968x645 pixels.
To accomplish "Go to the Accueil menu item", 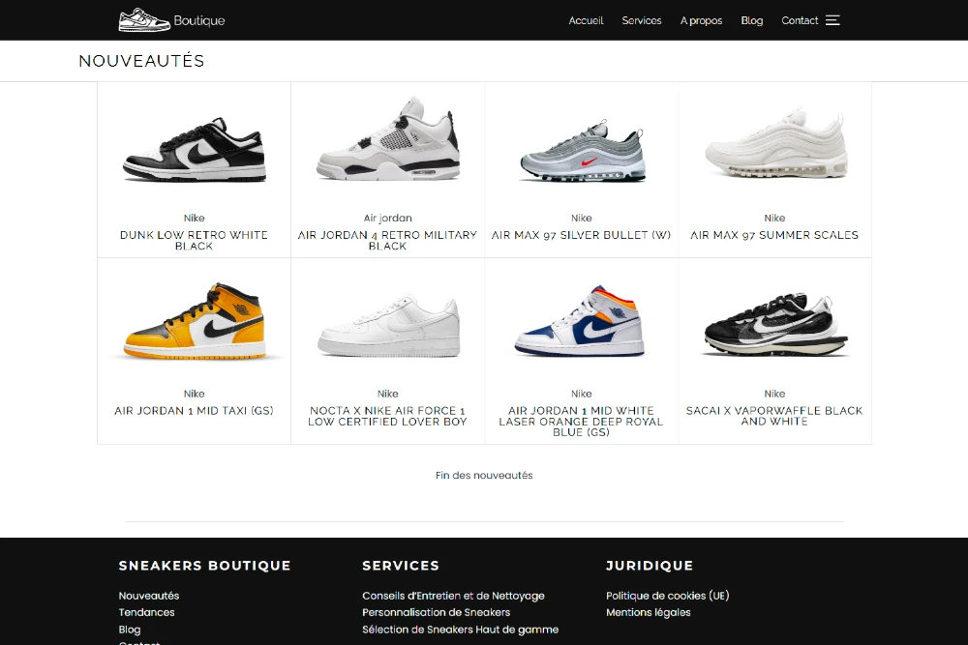I will tap(586, 20).
